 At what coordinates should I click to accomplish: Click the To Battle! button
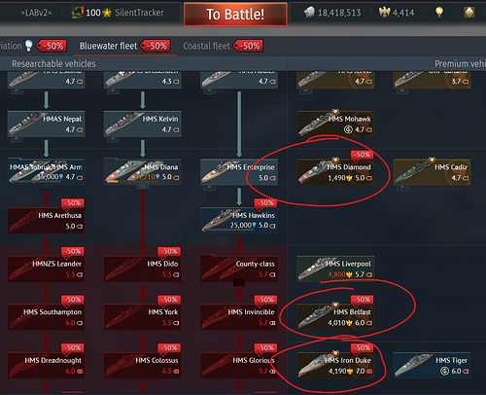point(235,15)
